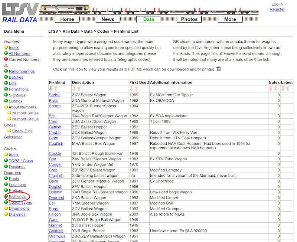Toggle ascending sort on the Latest column
The image size is (297, 242).
click(x=288, y=88)
